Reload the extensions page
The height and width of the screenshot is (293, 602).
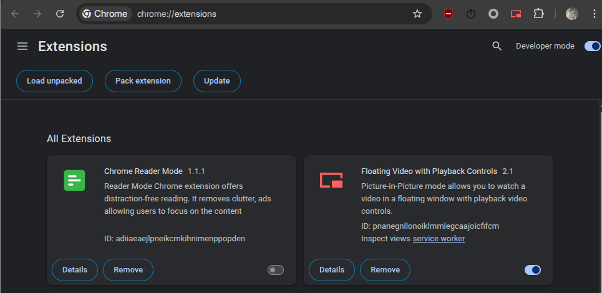point(60,14)
